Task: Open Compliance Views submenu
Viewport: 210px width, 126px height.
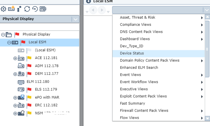Action: [158, 25]
